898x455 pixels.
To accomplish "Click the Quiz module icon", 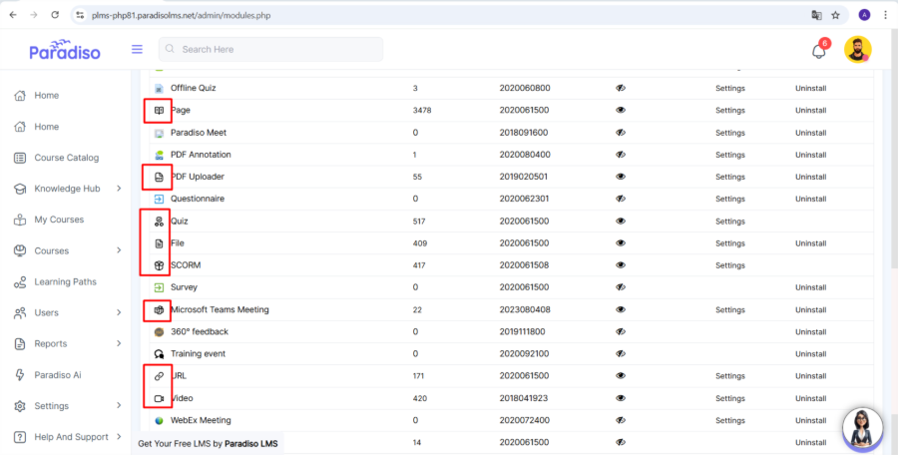I will pyautogui.click(x=159, y=222).
